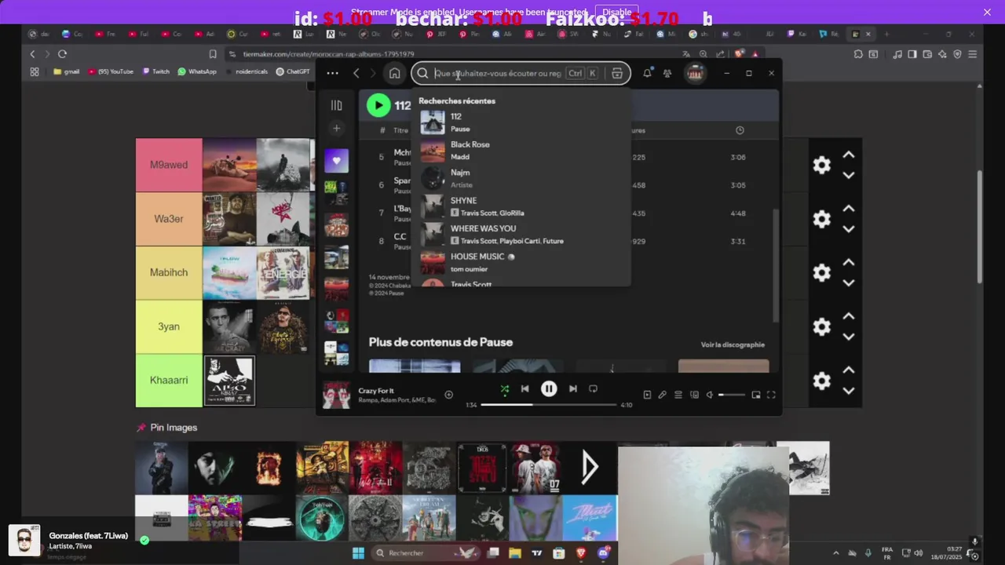Click the Khaaarri tier label
The height and width of the screenshot is (565, 1005).
point(169,380)
